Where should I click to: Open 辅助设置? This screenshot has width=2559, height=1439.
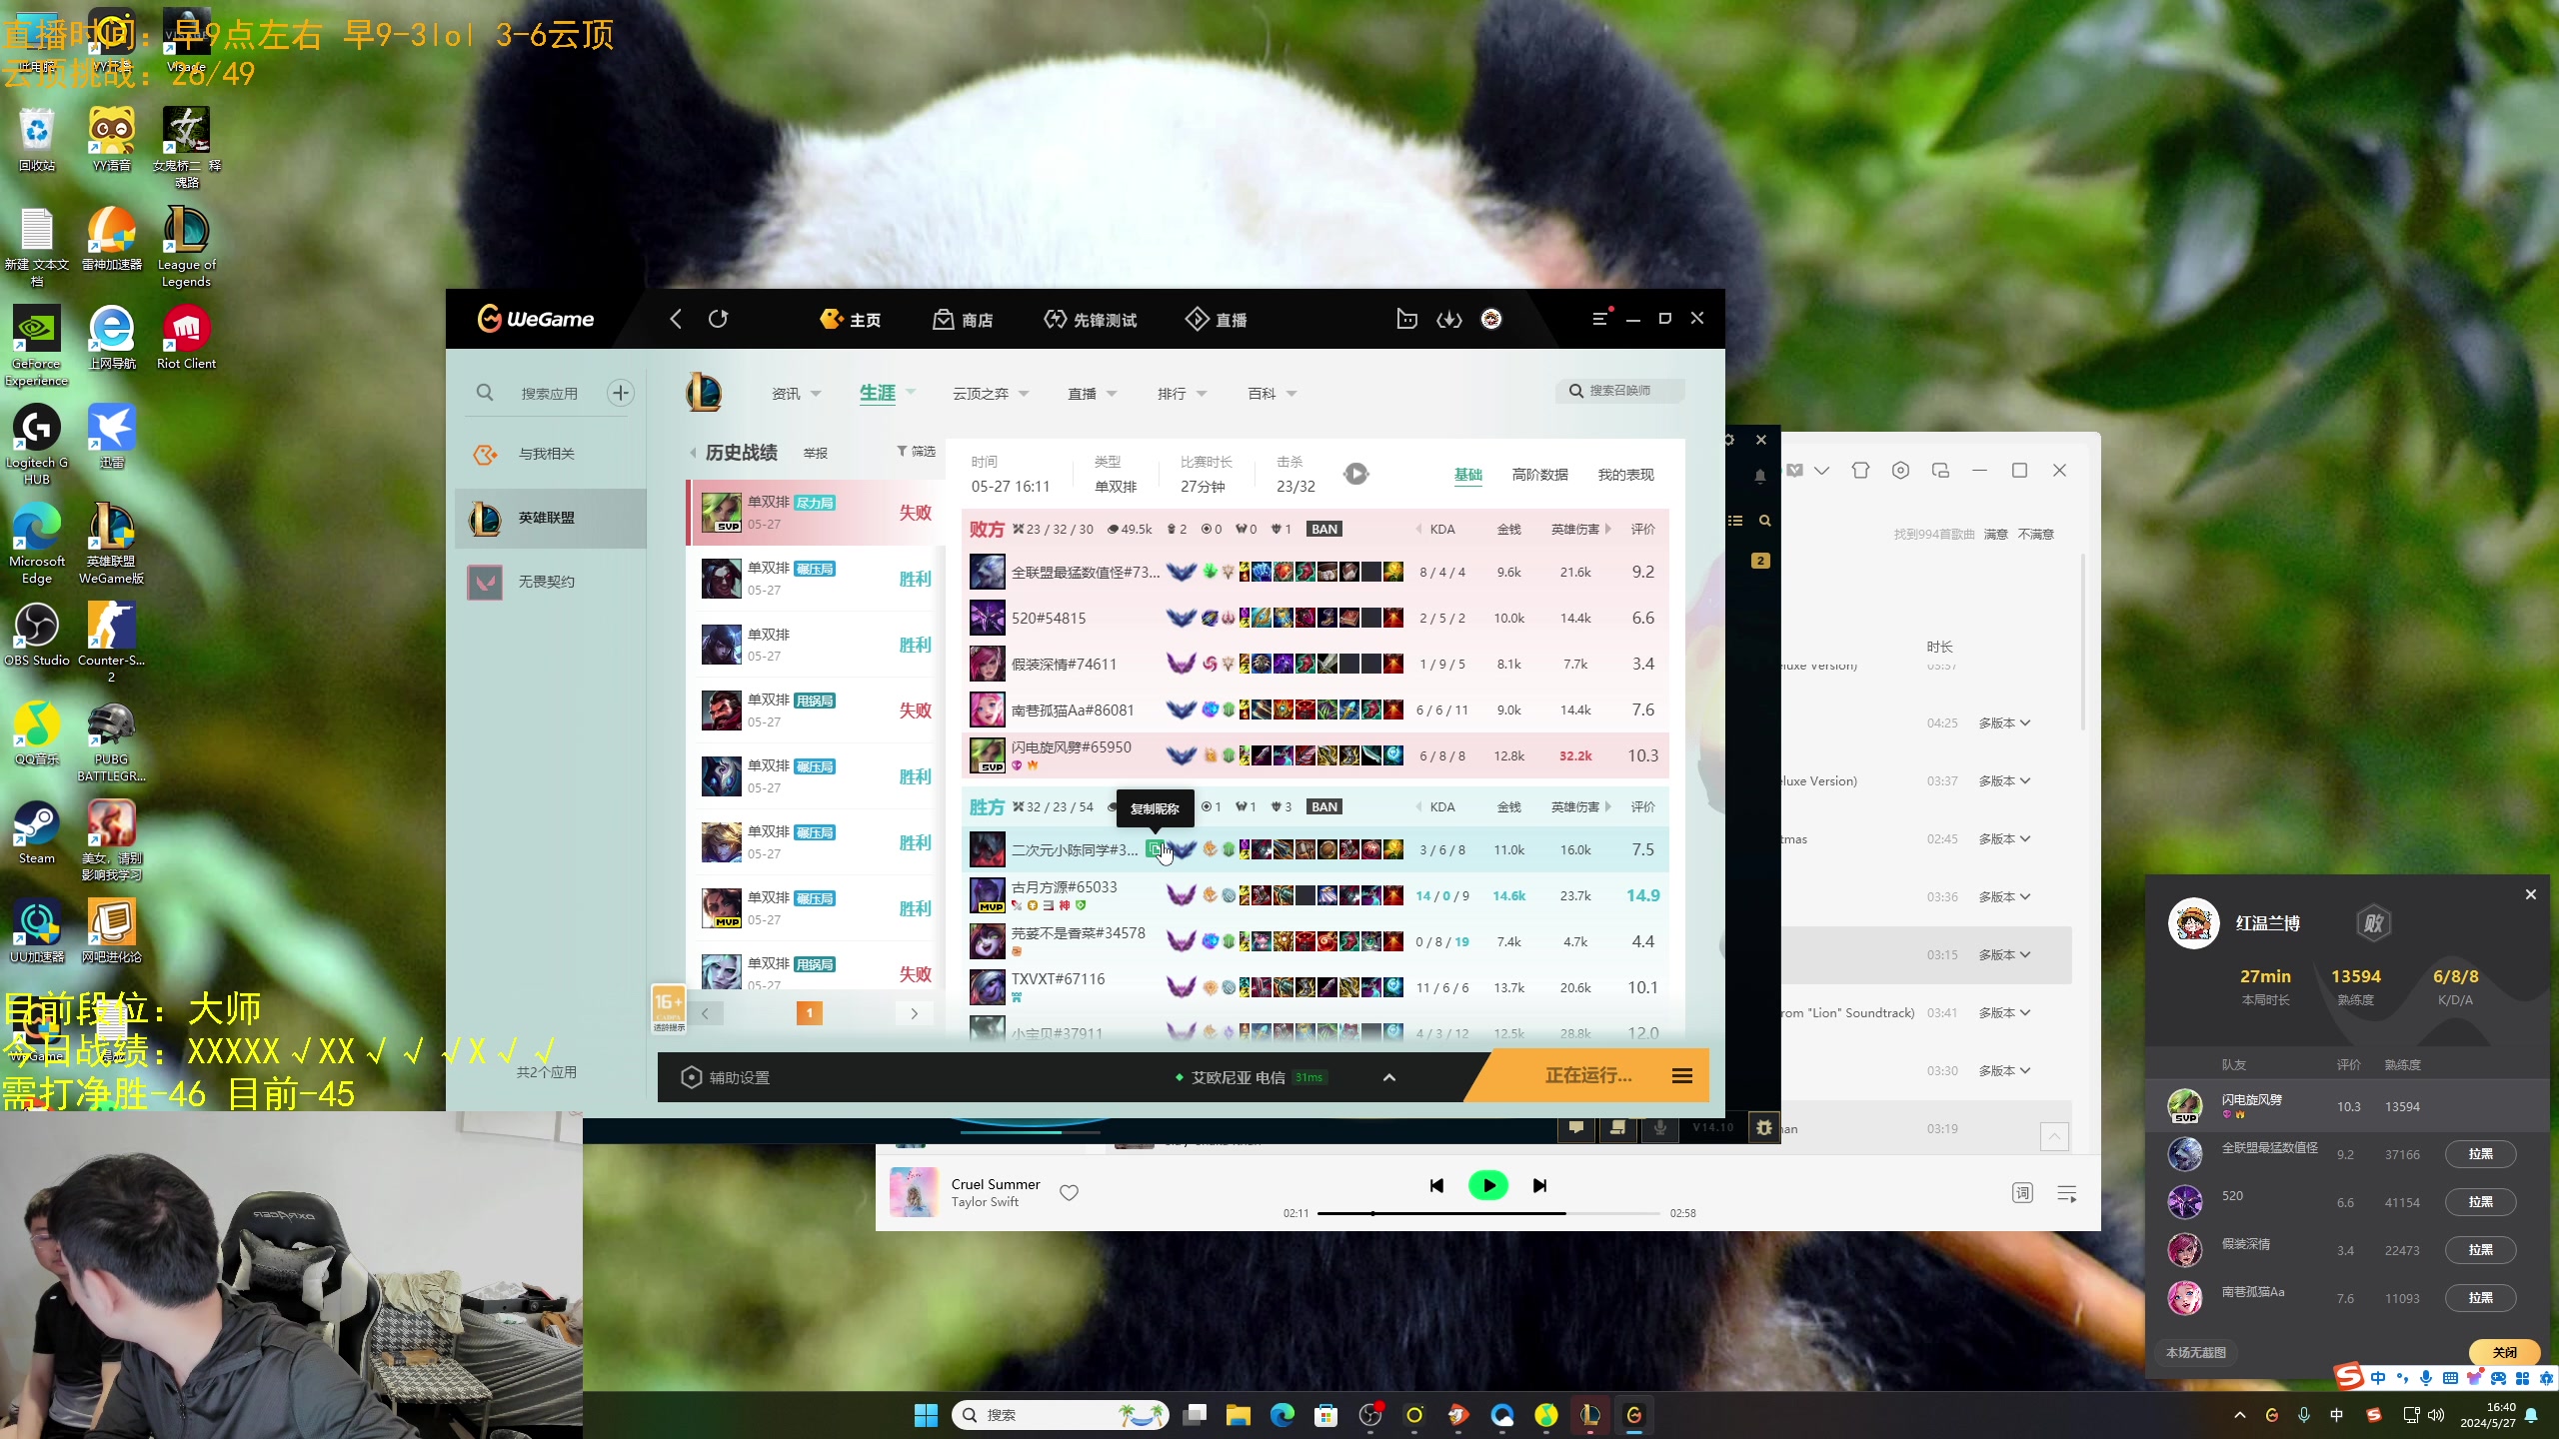[726, 1077]
